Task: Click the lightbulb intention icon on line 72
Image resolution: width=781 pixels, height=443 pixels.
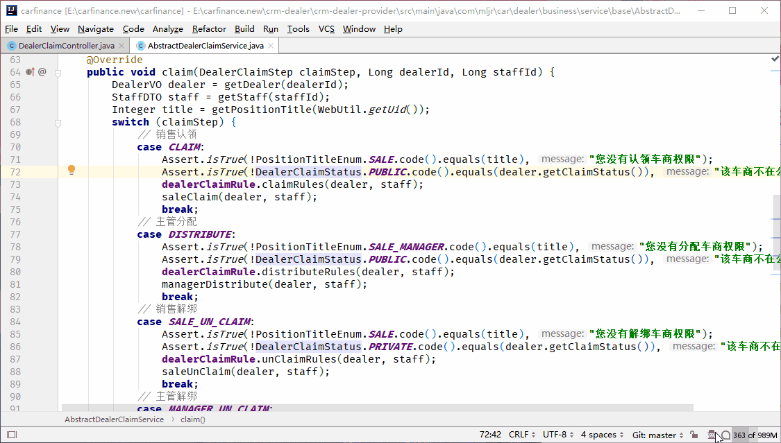Action: [x=71, y=171]
